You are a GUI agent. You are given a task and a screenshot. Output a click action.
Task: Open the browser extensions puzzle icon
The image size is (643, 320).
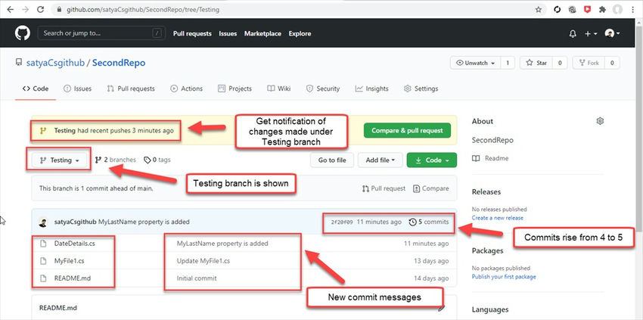click(602, 9)
